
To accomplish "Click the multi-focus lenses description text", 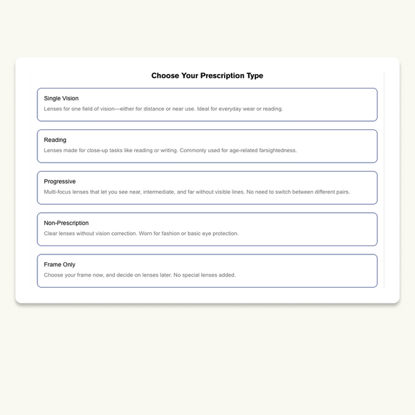I will tap(196, 192).
